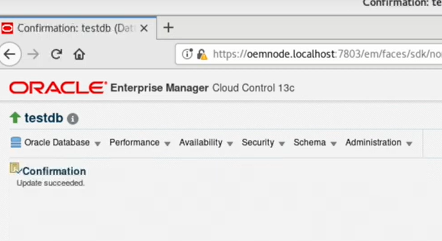Click the Oracle Database stack icon
The height and width of the screenshot is (241, 442).
(x=16, y=143)
